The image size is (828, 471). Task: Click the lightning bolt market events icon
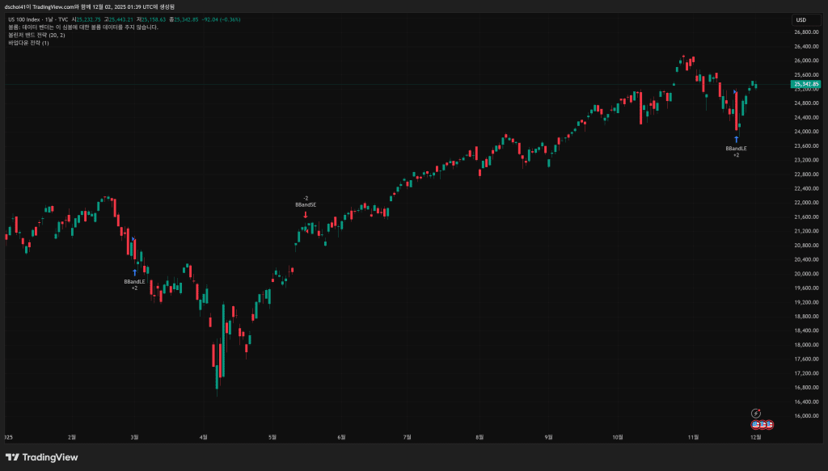pos(756,413)
